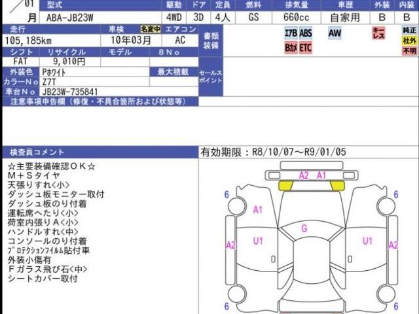Click the 6 beside the upper-left wheel
The image size is (419, 314).
(227, 195)
